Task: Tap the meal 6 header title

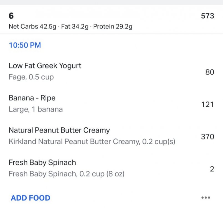Action: pyautogui.click(x=11, y=16)
